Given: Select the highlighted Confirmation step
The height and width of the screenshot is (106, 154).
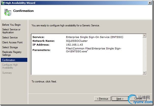Looking at the screenshot, I should [14, 60].
